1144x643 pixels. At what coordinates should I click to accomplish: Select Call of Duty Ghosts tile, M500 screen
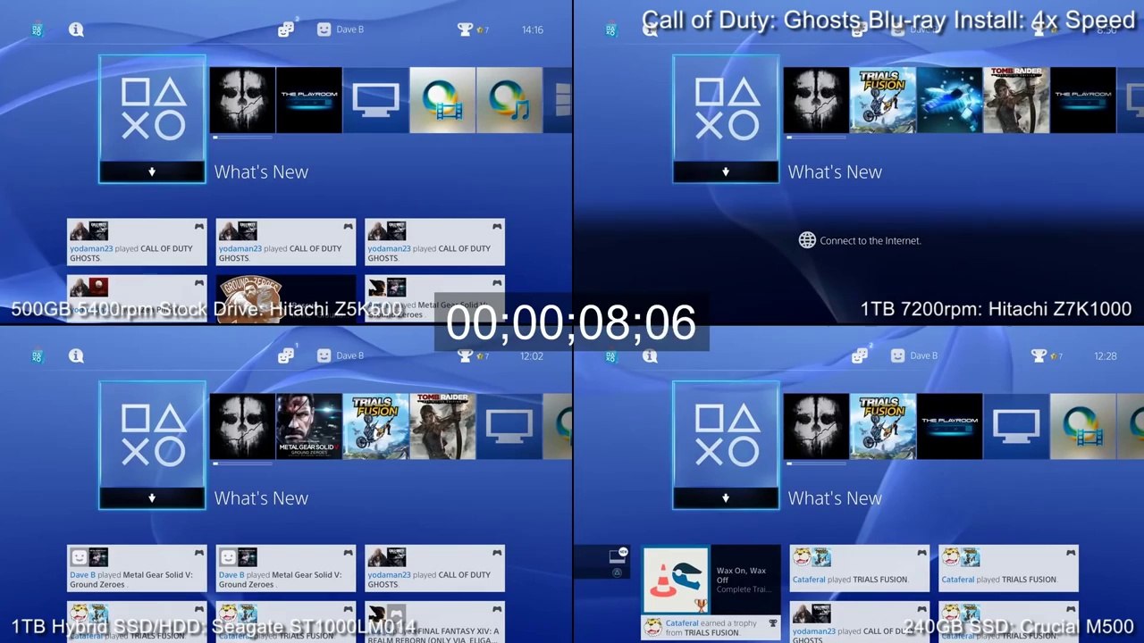coord(816,426)
